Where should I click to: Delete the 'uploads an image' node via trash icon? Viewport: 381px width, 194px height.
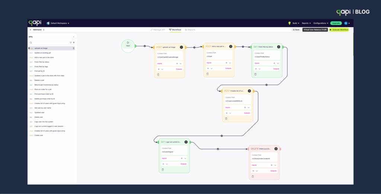point(158,75)
